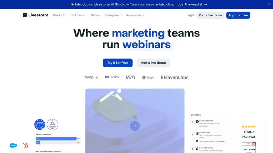Close the announcement banner
The width and height of the screenshot is (273, 153).
click(x=269, y=5)
